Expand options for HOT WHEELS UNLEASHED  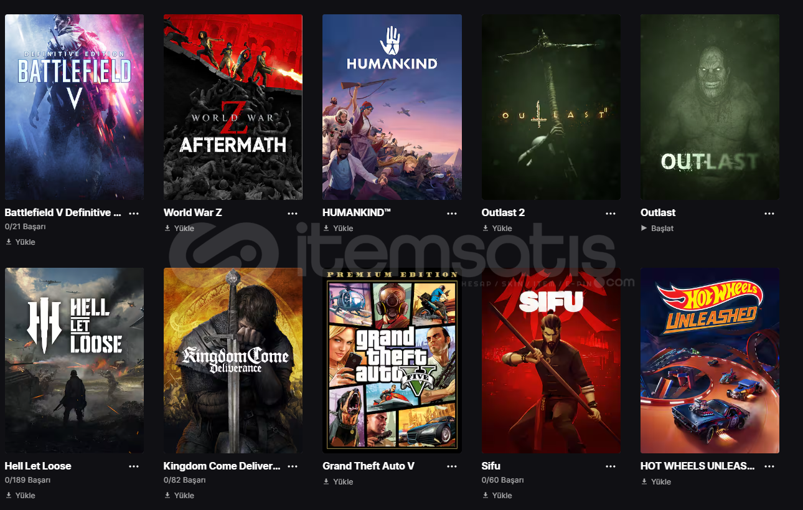point(770,466)
